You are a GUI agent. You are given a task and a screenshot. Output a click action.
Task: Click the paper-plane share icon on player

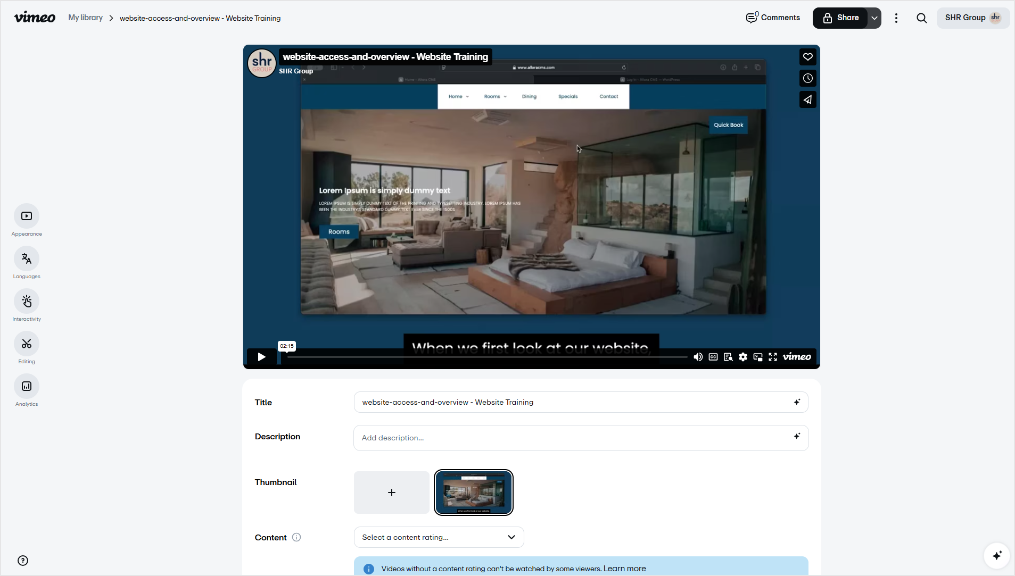point(808,99)
